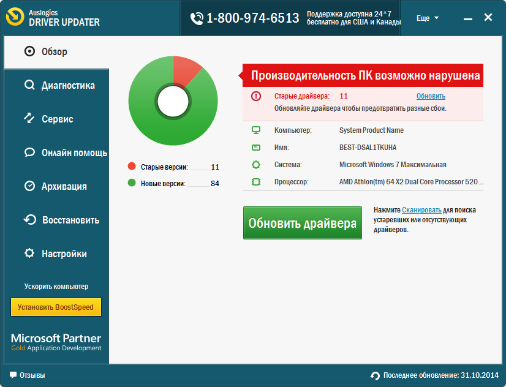Image resolution: width=506 pixels, height=387 pixels.
Task: Click the green Обновить драйвера button
Action: 303,223
